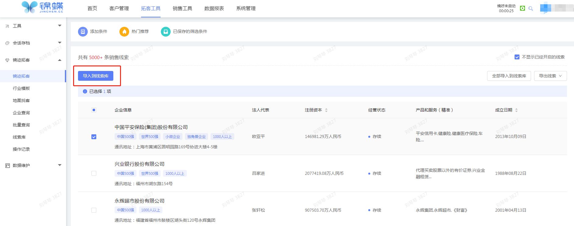The image size is (574, 226).
Task: Toggle 不显示已经开启的线索 checkbox
Action: coord(517,57)
